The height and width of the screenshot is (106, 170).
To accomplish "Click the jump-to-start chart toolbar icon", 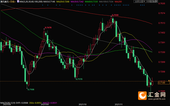I will pyautogui.click(x=151, y=1).
